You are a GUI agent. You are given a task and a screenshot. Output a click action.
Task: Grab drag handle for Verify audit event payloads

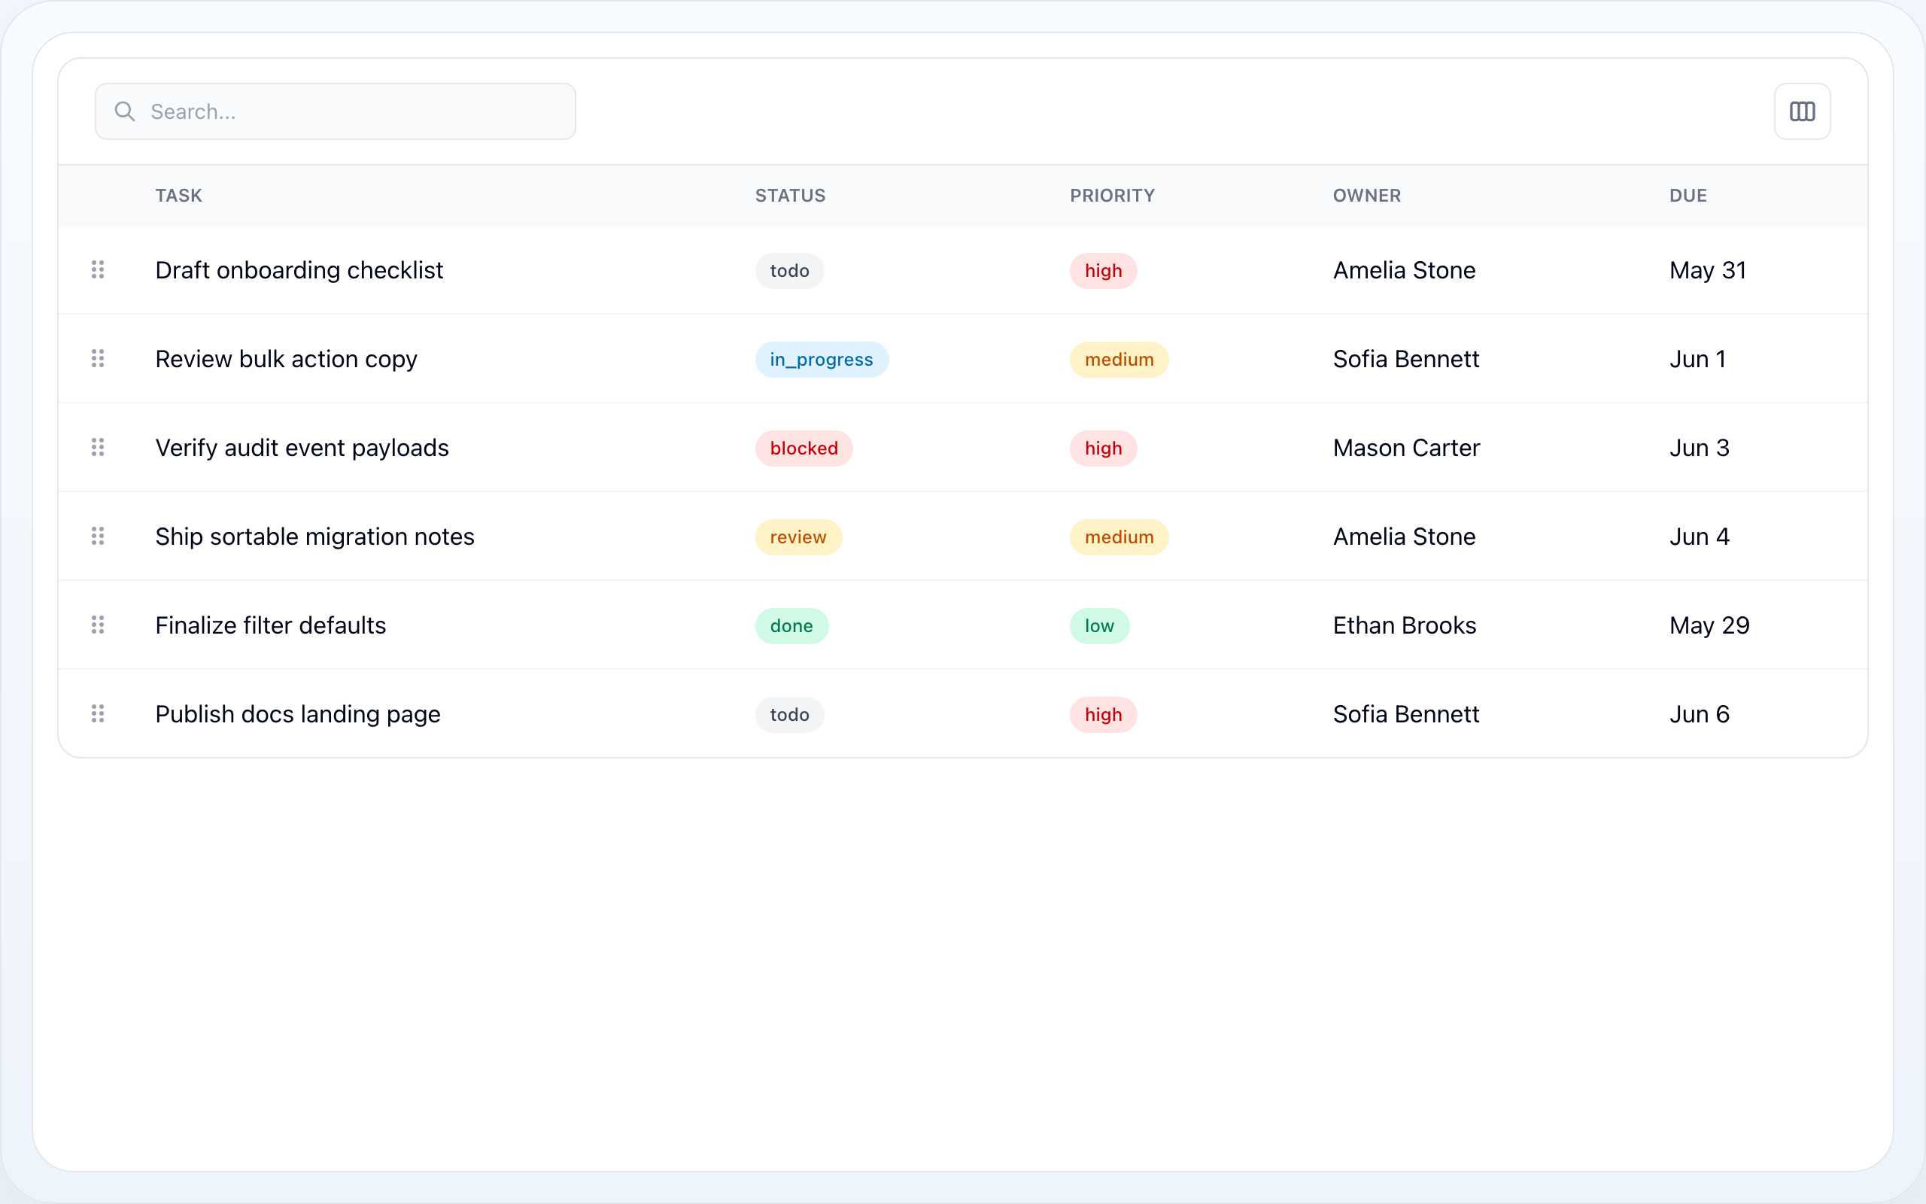pyautogui.click(x=98, y=448)
